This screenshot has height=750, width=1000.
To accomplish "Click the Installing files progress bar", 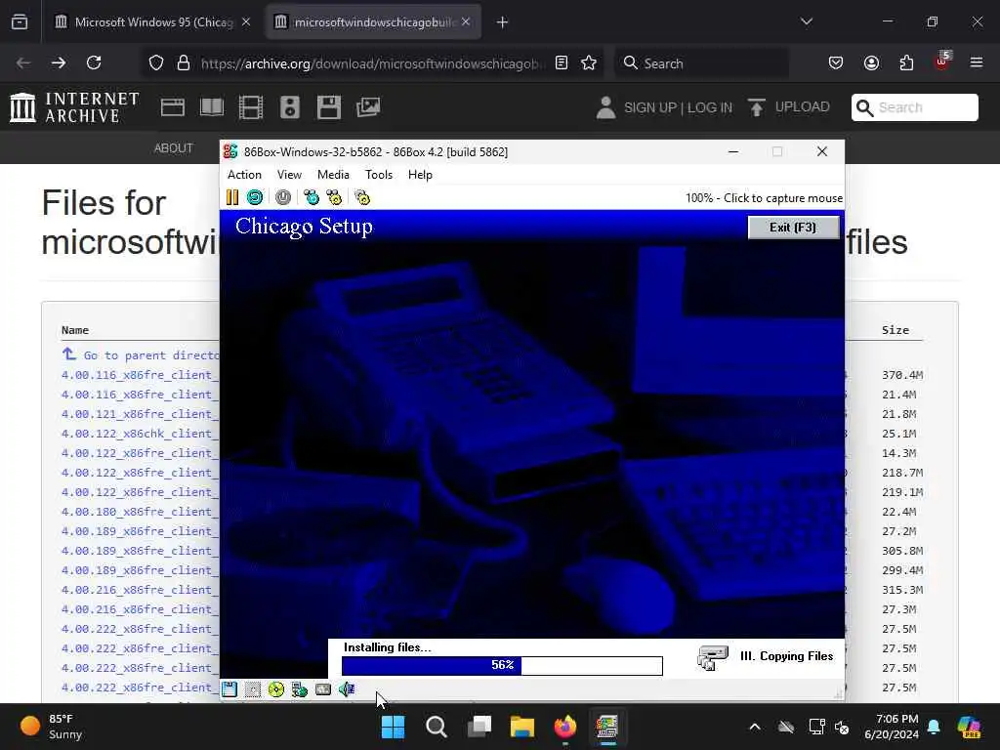I will pos(502,665).
